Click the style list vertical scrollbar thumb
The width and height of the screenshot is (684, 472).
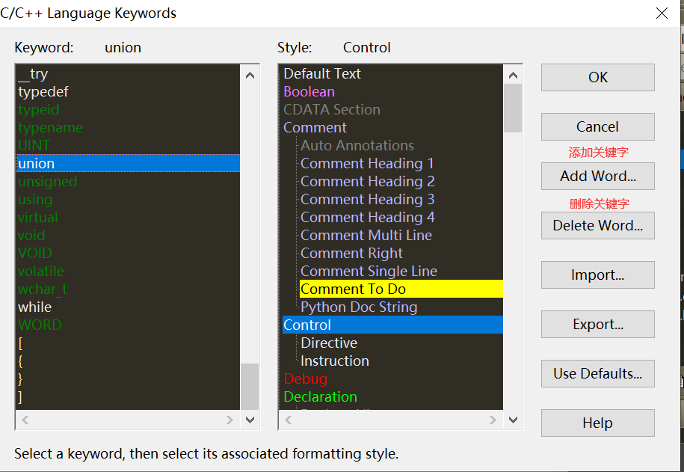coord(513,108)
